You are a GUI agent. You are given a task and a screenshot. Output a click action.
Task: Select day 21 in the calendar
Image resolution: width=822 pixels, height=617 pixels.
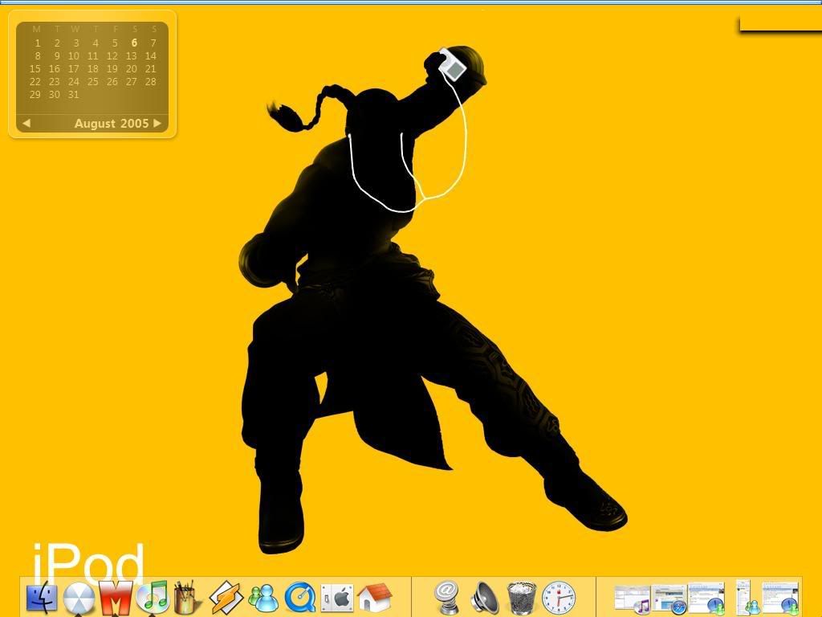click(151, 69)
